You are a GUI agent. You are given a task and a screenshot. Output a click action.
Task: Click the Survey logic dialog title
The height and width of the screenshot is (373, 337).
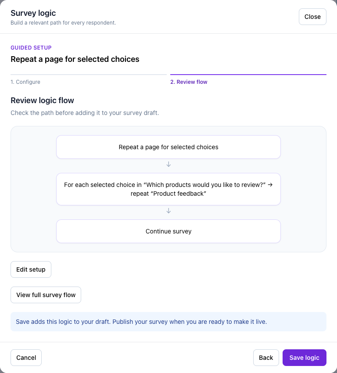point(33,13)
